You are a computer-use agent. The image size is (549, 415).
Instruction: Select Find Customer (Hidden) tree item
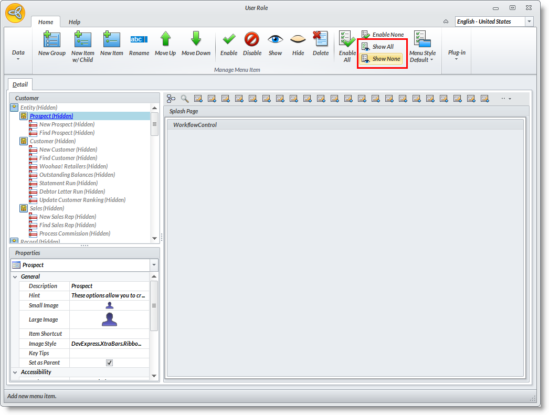pos(68,158)
